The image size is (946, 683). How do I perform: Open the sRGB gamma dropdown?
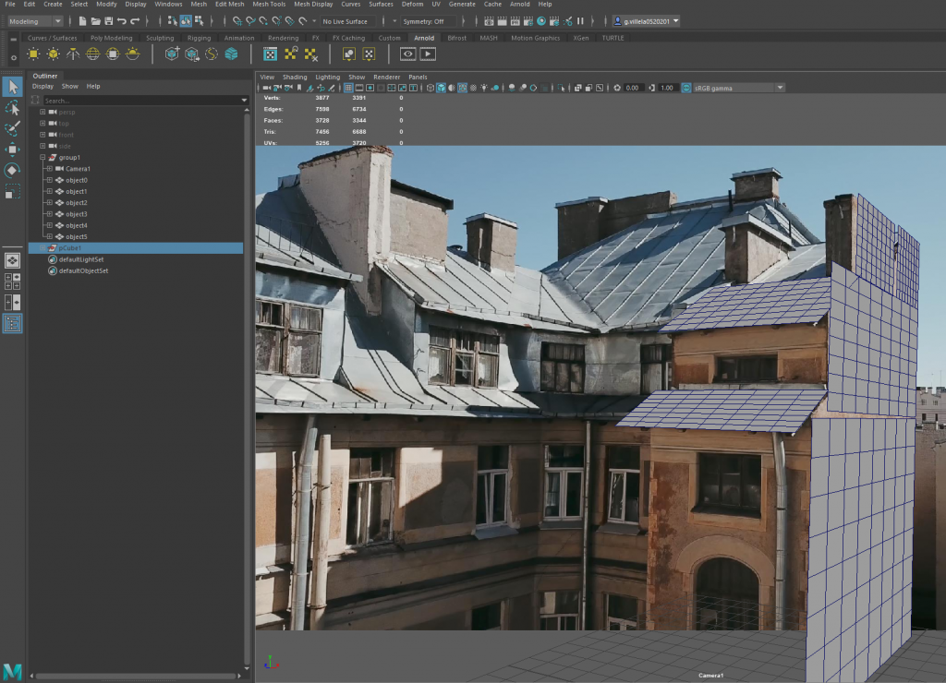tap(781, 88)
